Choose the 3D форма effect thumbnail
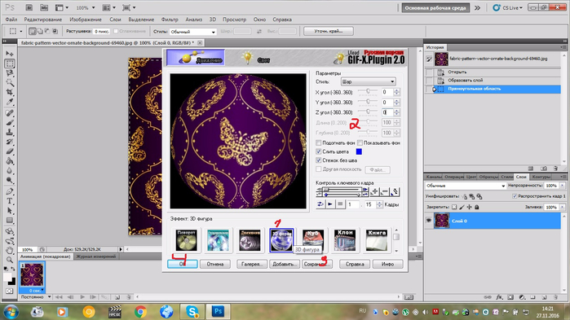Viewport: 570px width, 320px height. click(281, 240)
